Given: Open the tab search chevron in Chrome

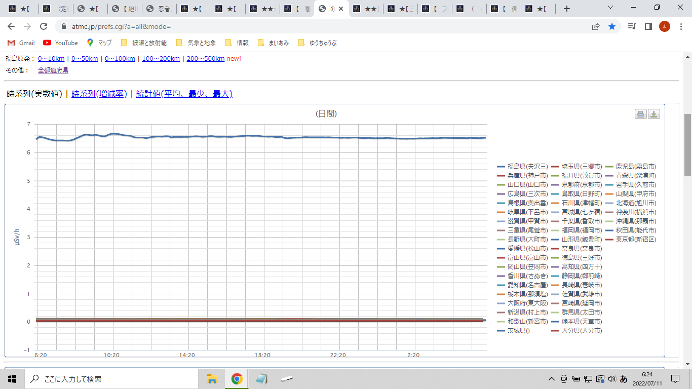Looking at the screenshot, I should click(610, 8).
